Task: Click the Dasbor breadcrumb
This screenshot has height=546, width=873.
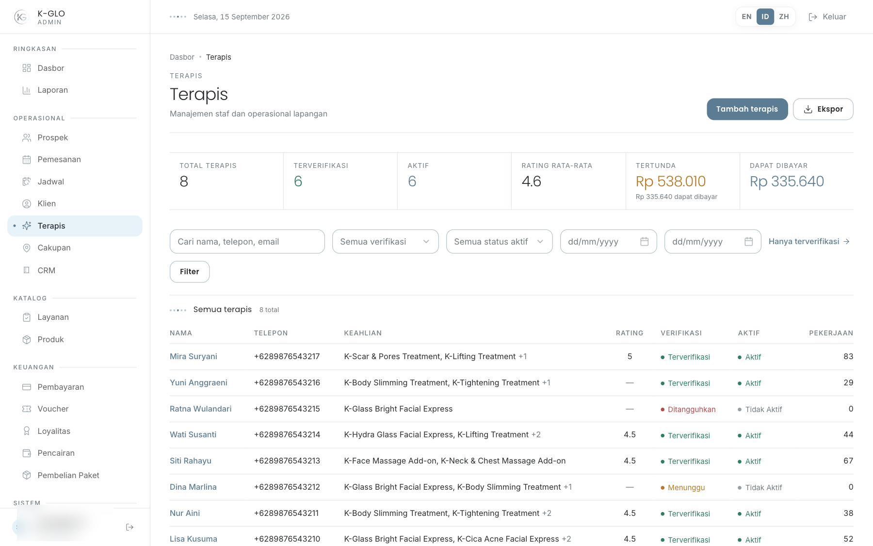Action: coord(182,57)
